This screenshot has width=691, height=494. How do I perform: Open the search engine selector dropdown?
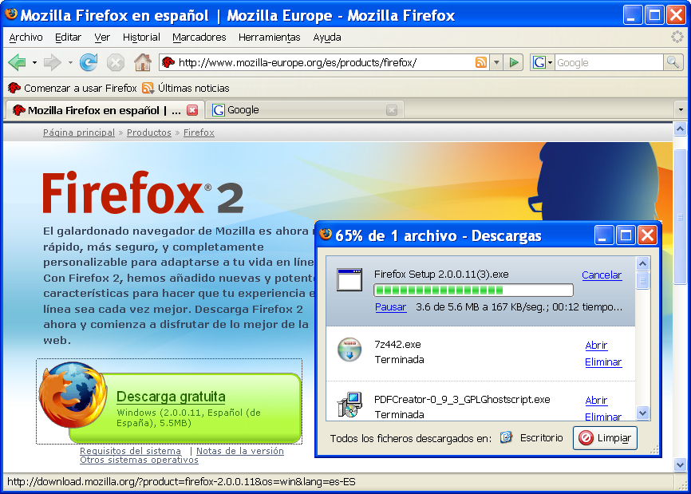pyautogui.click(x=543, y=62)
